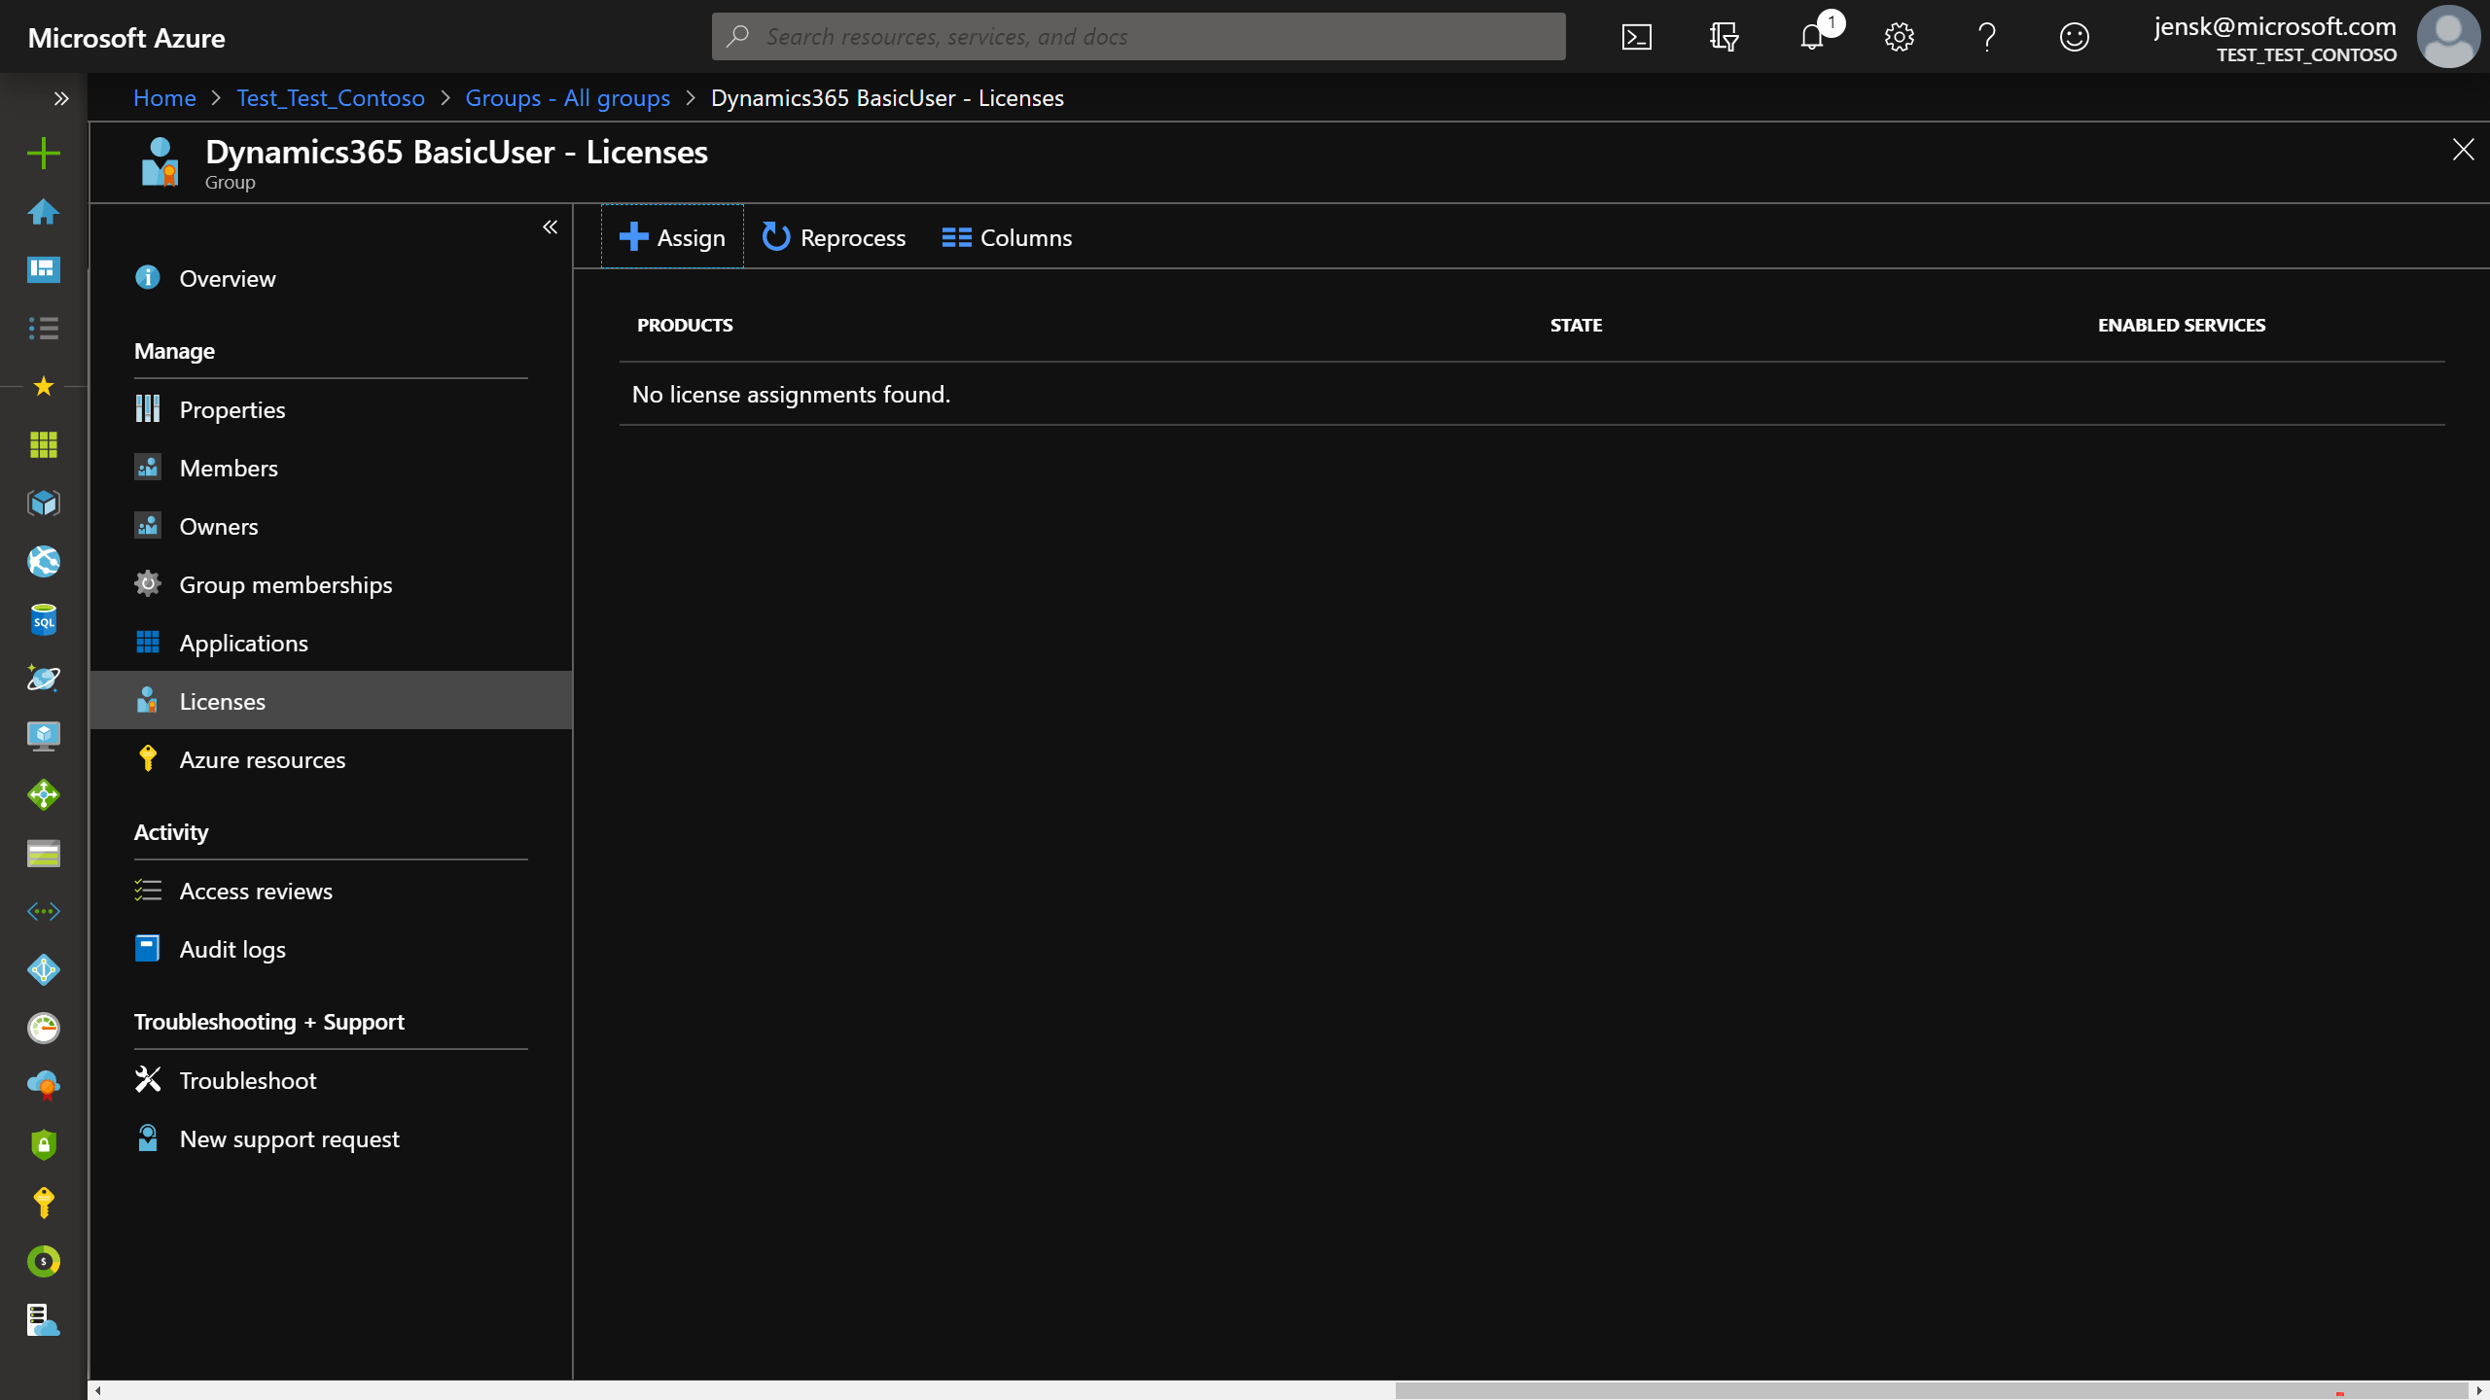This screenshot has width=2490, height=1400.
Task: Open the portal Settings gear
Action: pos(1899,37)
